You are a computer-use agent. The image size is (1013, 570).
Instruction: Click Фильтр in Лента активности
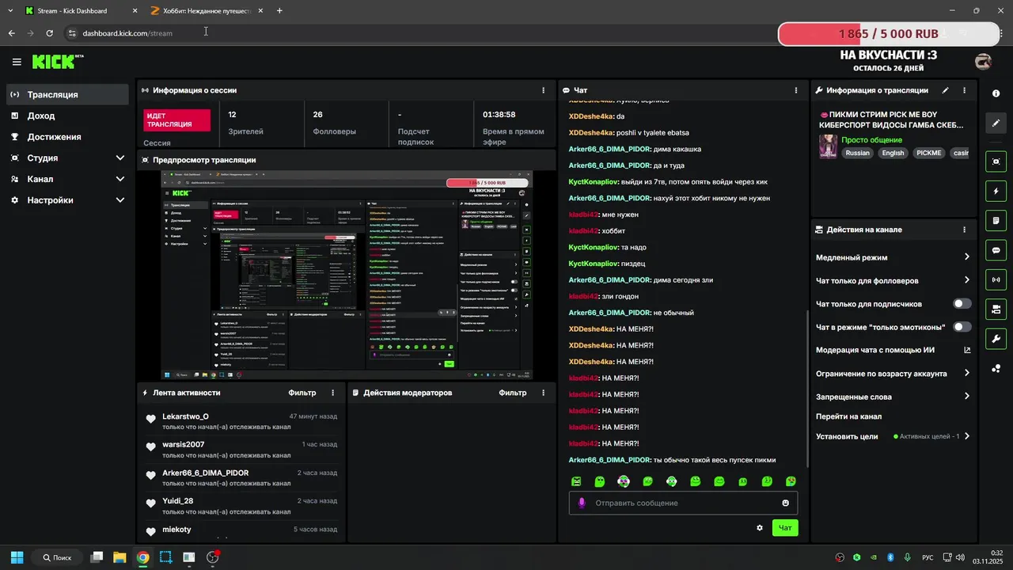coord(302,393)
